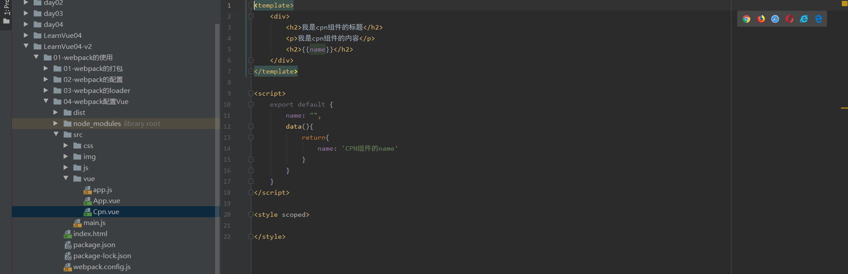Click the {{name}} interpolation on line 5
The width and height of the screenshot is (848, 274).
point(318,49)
